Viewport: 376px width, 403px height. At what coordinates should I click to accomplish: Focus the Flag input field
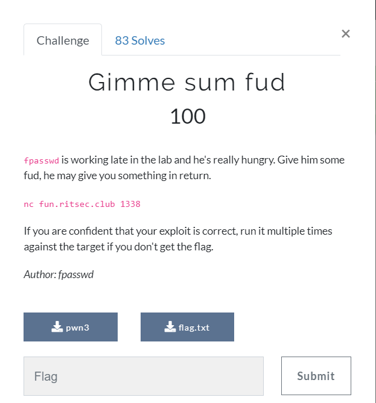click(144, 376)
